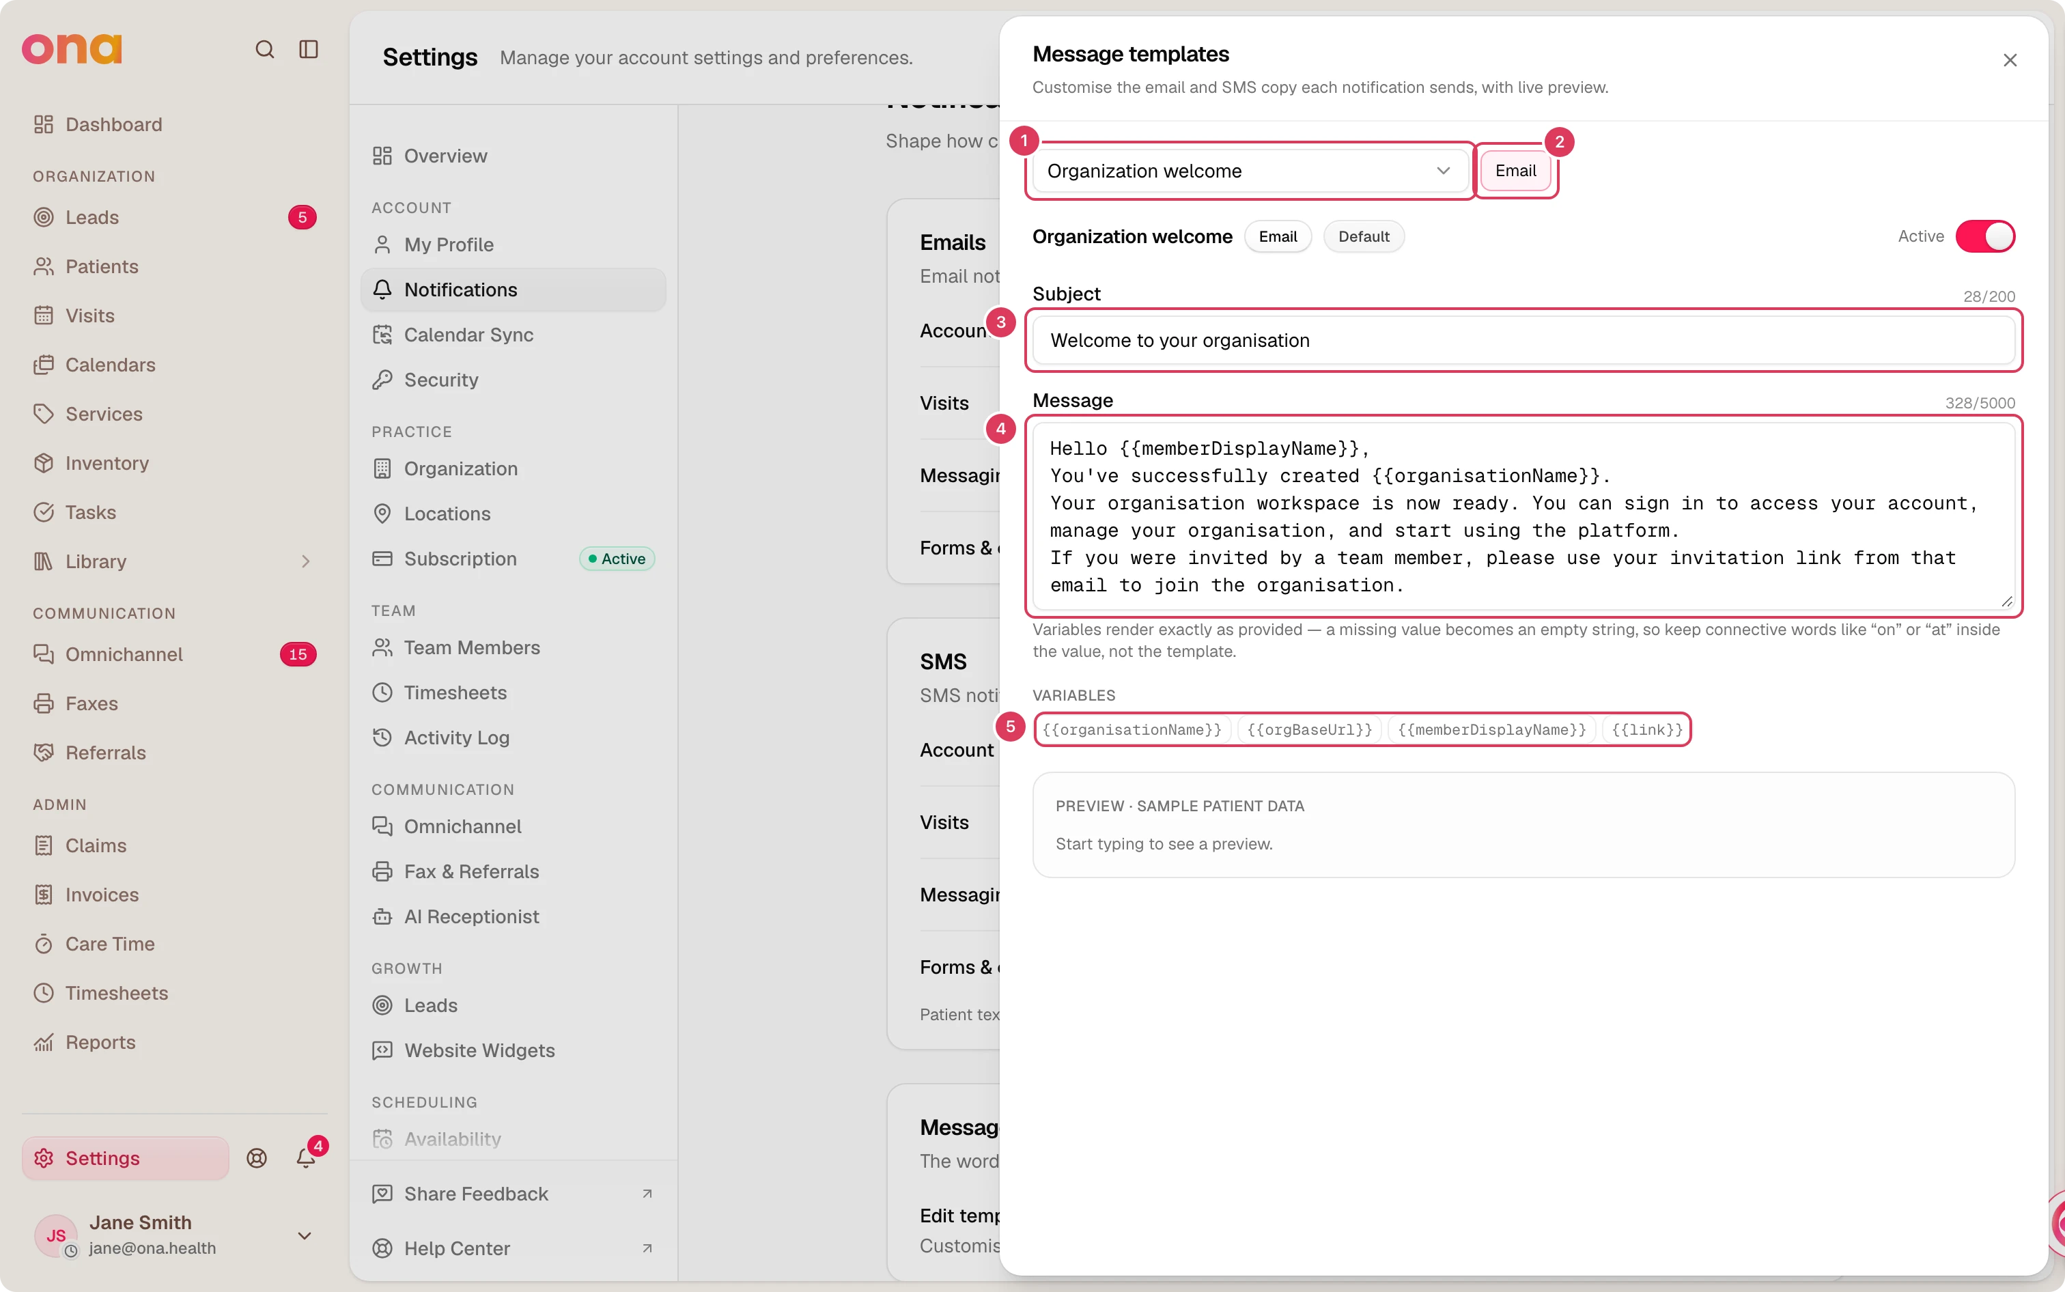Click the support lifebuoy icon
The height and width of the screenshot is (1292, 2065).
[x=256, y=1158]
